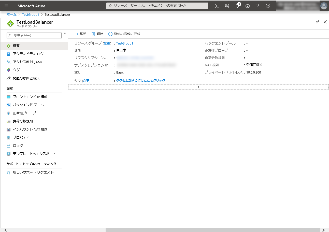Click the help question mark icon
Screen dimensions: 329x232
click(258, 6)
